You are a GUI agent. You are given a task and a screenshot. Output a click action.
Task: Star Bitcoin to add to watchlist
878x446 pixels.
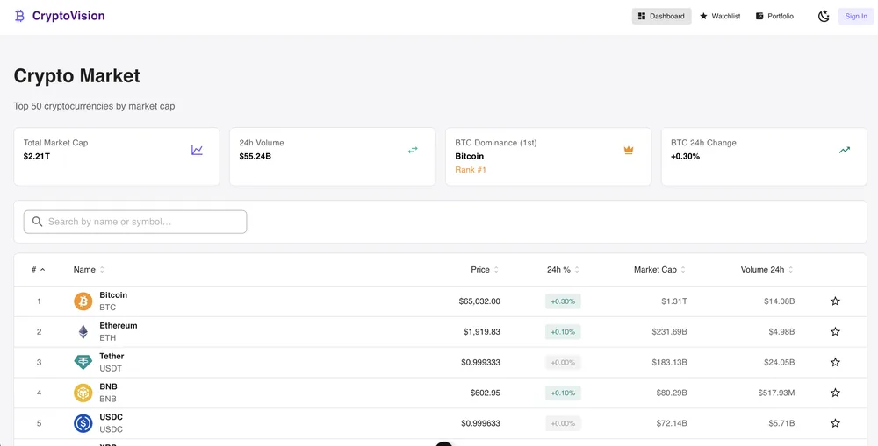click(835, 301)
